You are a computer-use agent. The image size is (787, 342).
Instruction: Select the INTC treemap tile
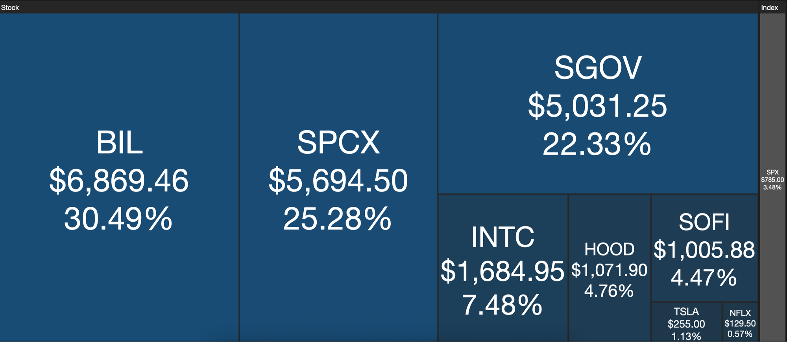503,268
